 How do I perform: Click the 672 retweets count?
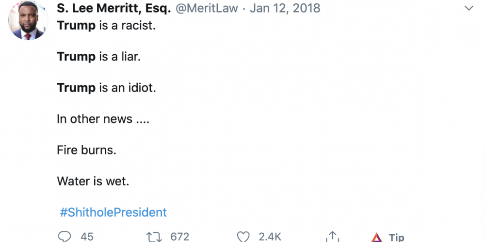179,237
